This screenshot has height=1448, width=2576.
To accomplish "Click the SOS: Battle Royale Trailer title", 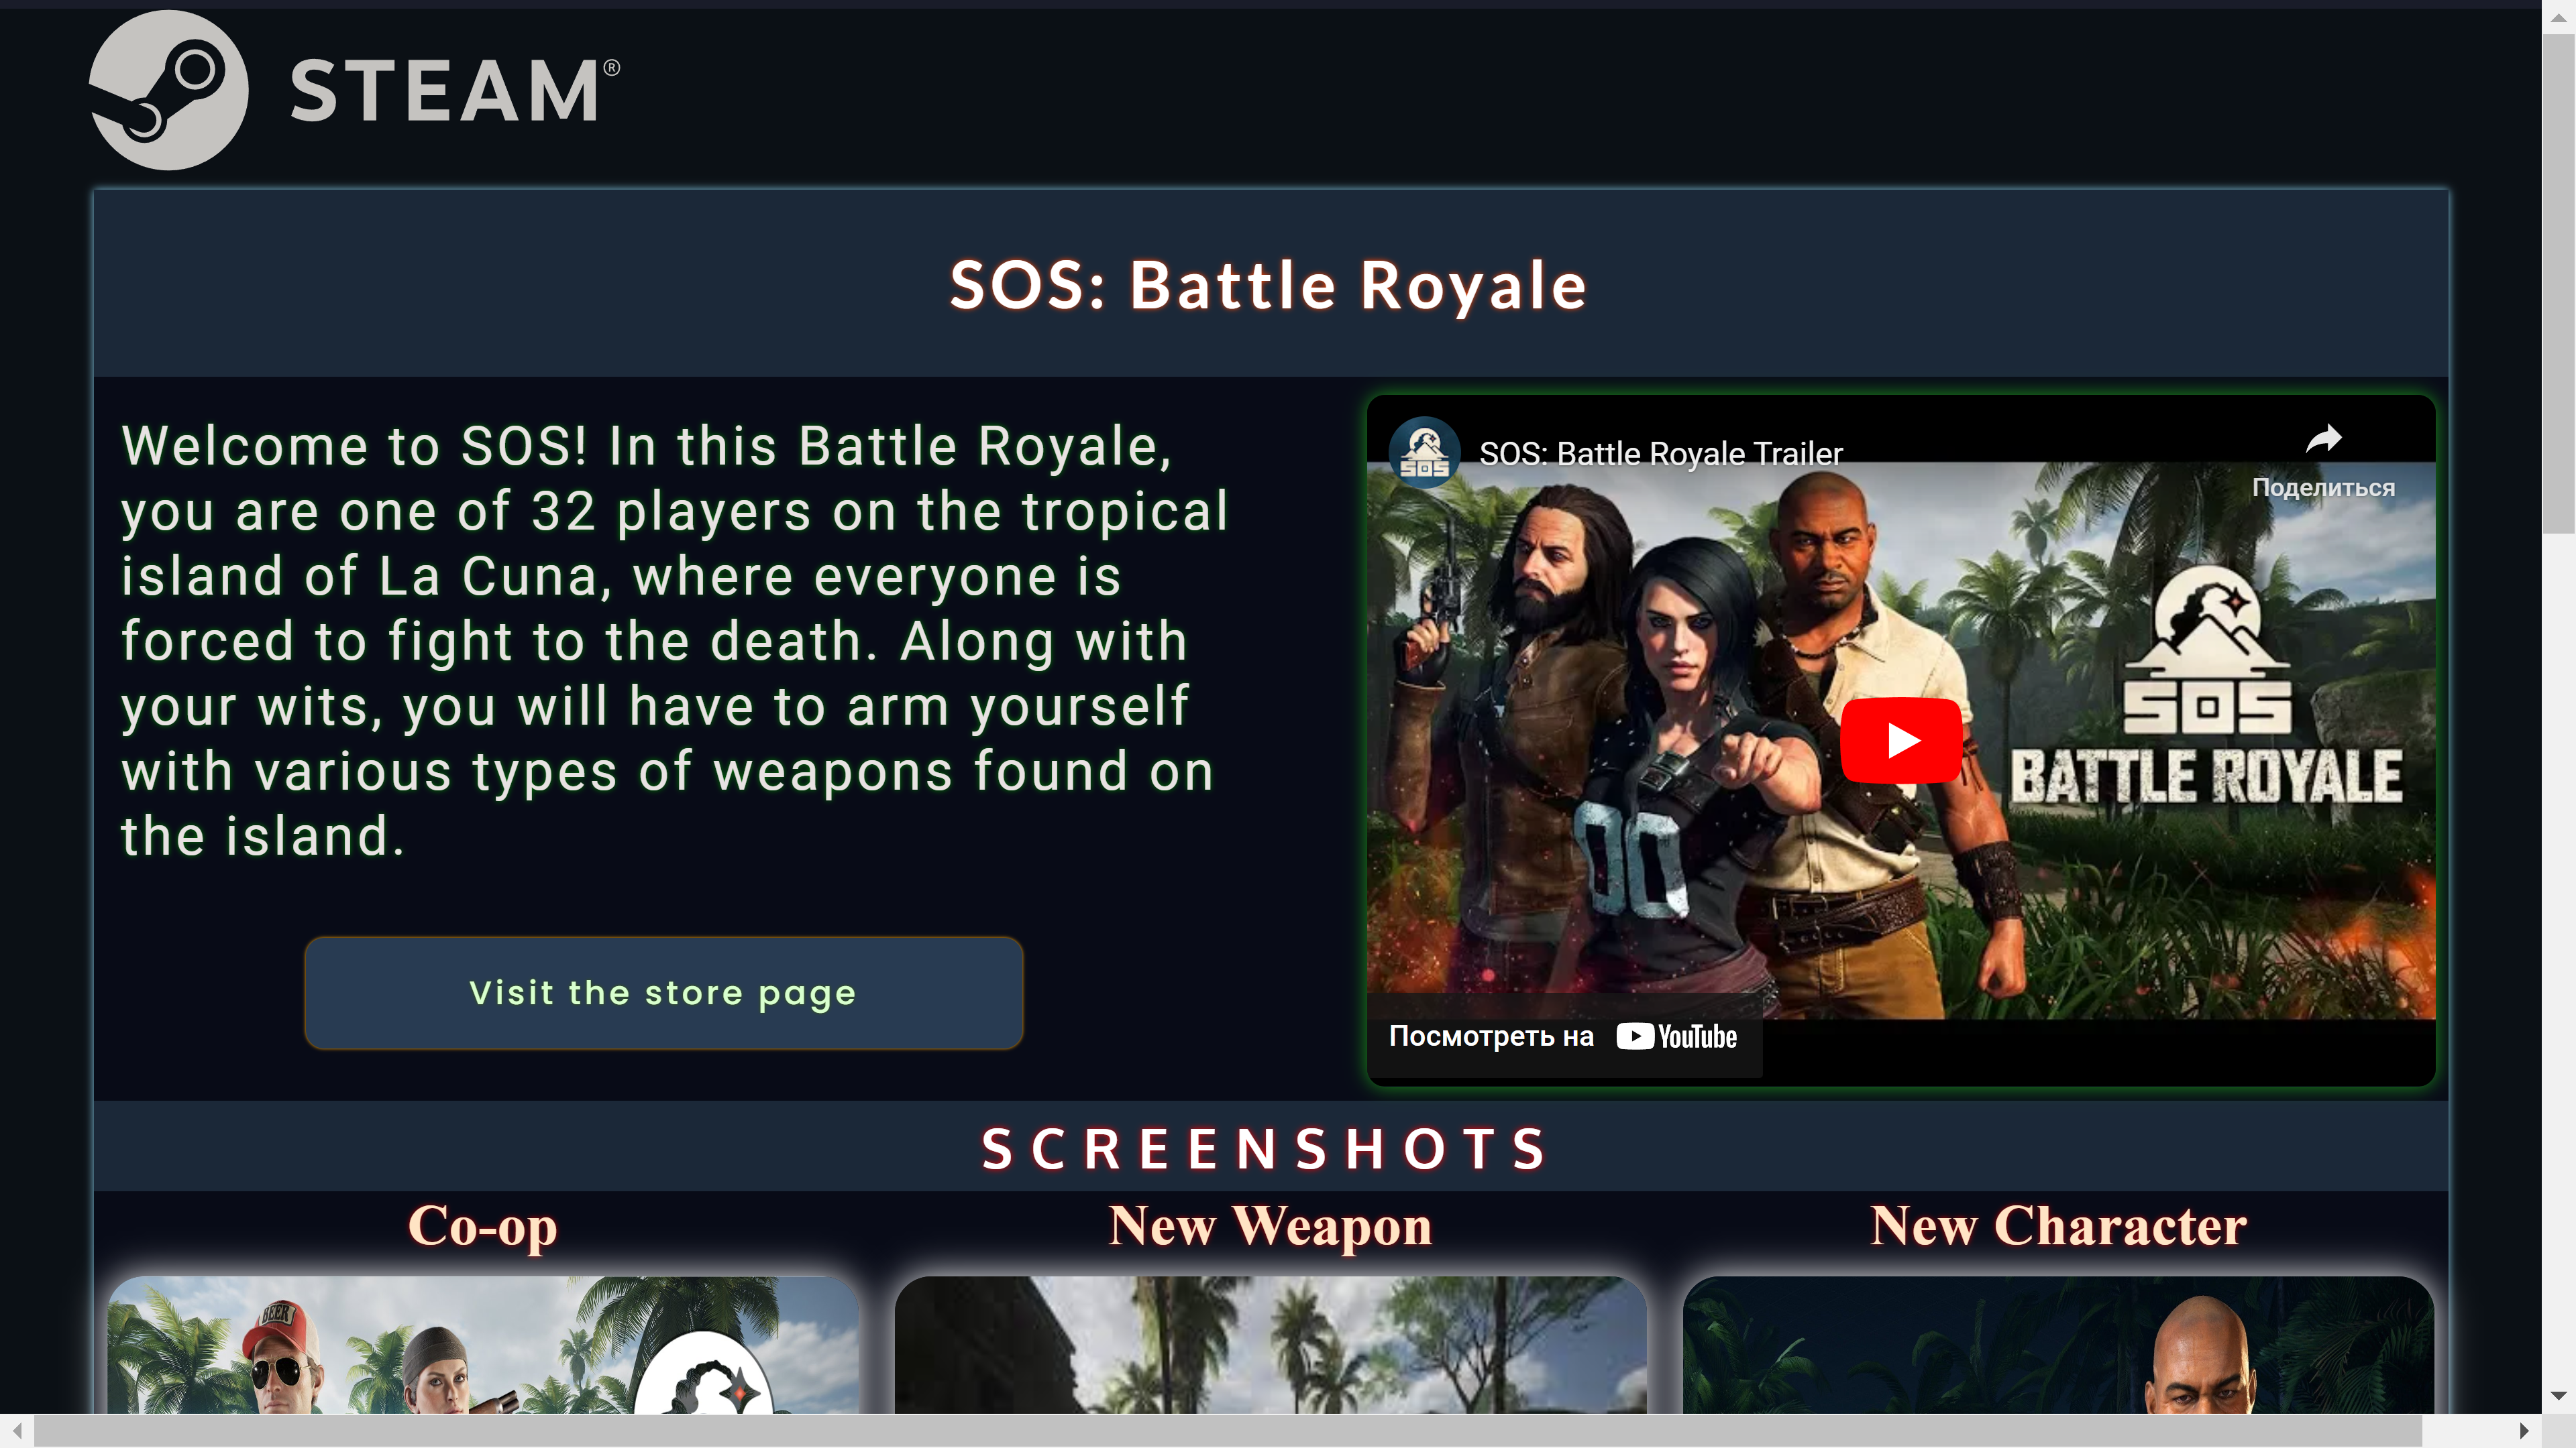I will [x=1660, y=454].
